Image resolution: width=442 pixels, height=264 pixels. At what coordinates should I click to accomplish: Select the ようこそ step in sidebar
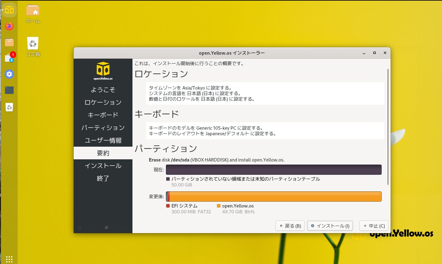point(103,90)
